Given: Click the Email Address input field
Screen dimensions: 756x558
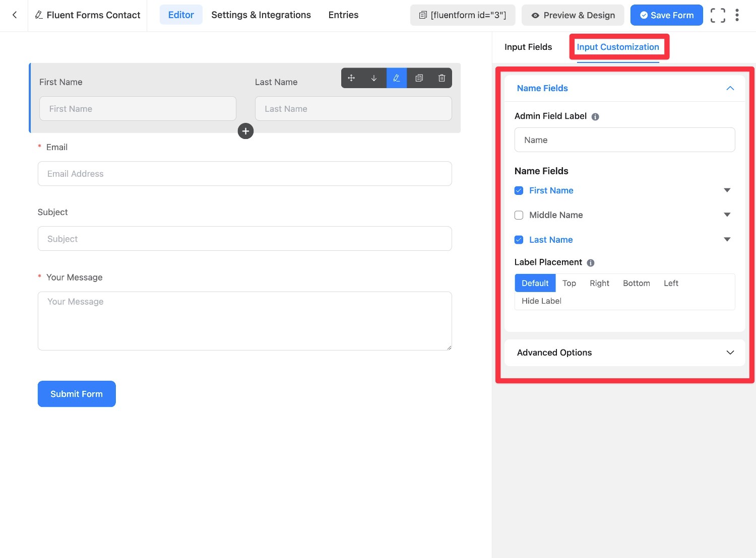Looking at the screenshot, I should 245,174.
